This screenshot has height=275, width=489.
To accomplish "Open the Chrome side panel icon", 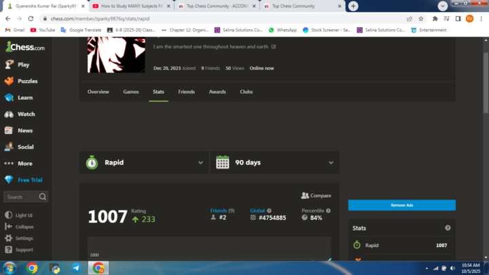I will click(458, 19).
